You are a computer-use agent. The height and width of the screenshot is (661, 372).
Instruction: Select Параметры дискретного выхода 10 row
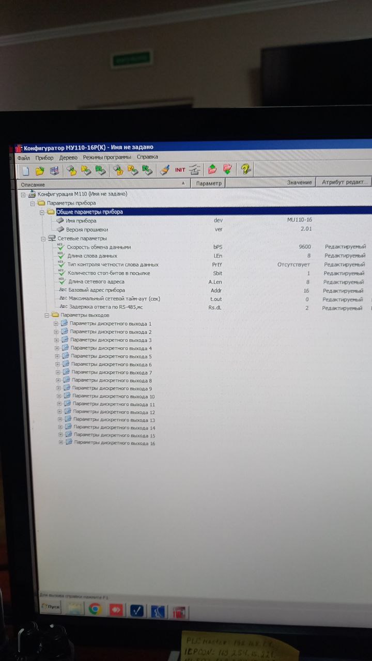click(113, 397)
